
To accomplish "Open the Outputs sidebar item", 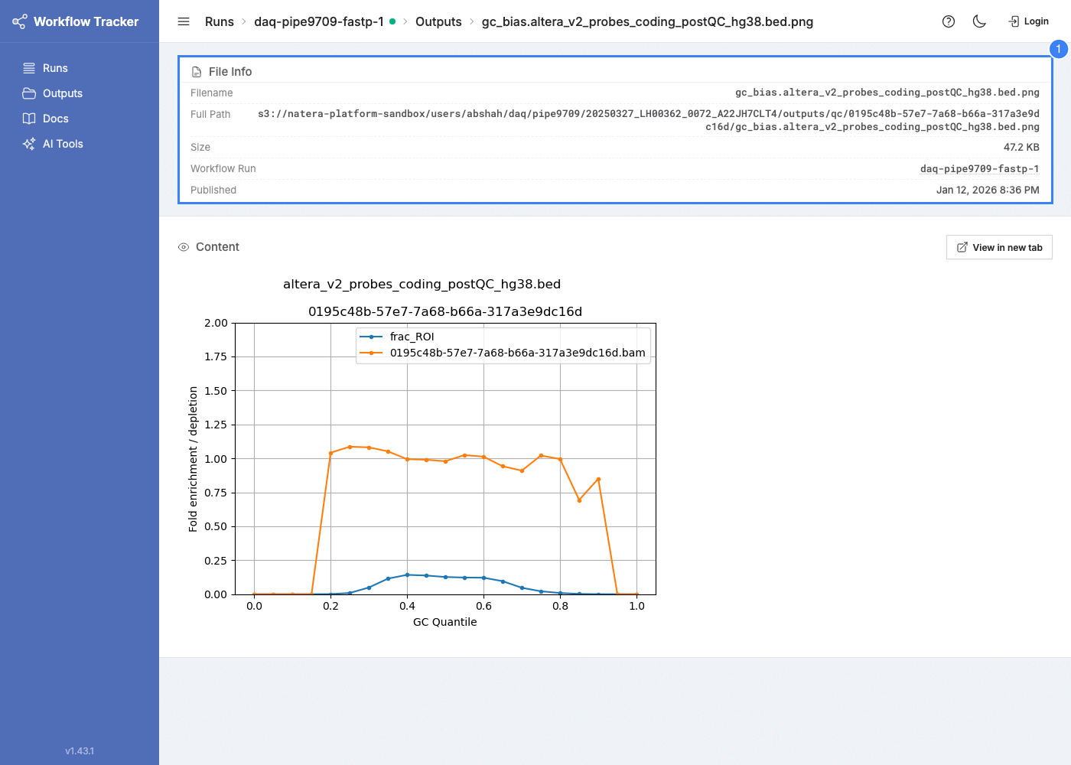I will 80,93.
